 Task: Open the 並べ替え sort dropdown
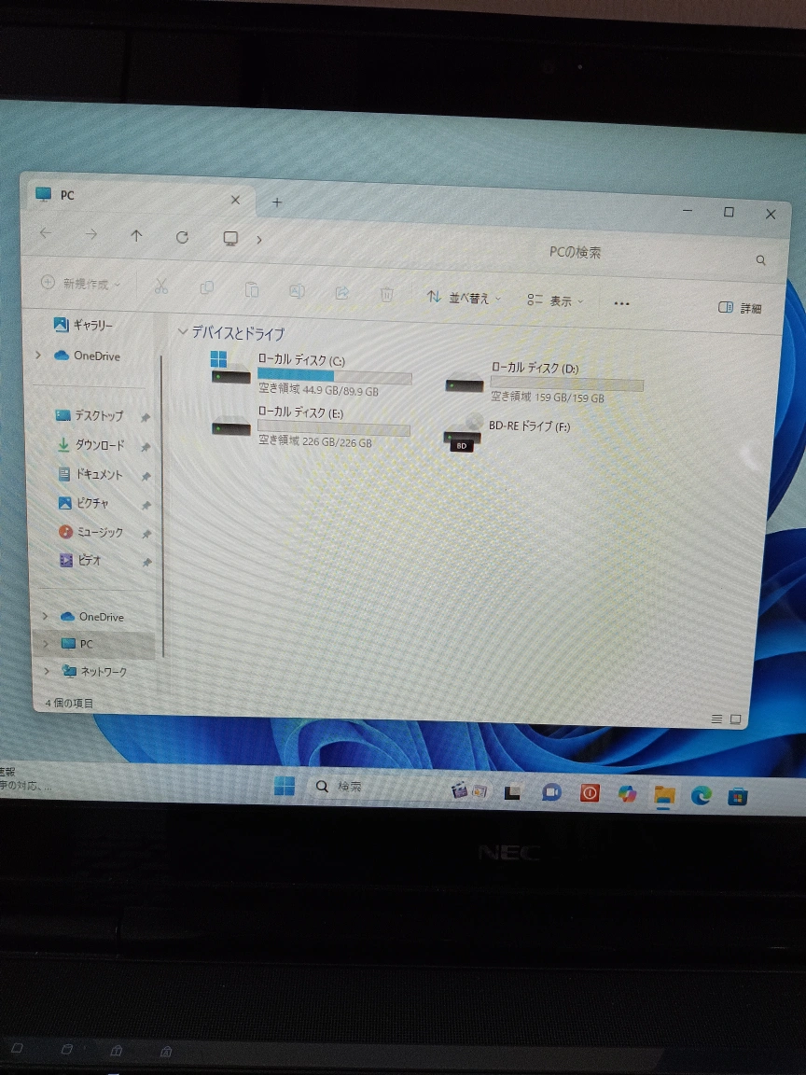[x=464, y=298]
